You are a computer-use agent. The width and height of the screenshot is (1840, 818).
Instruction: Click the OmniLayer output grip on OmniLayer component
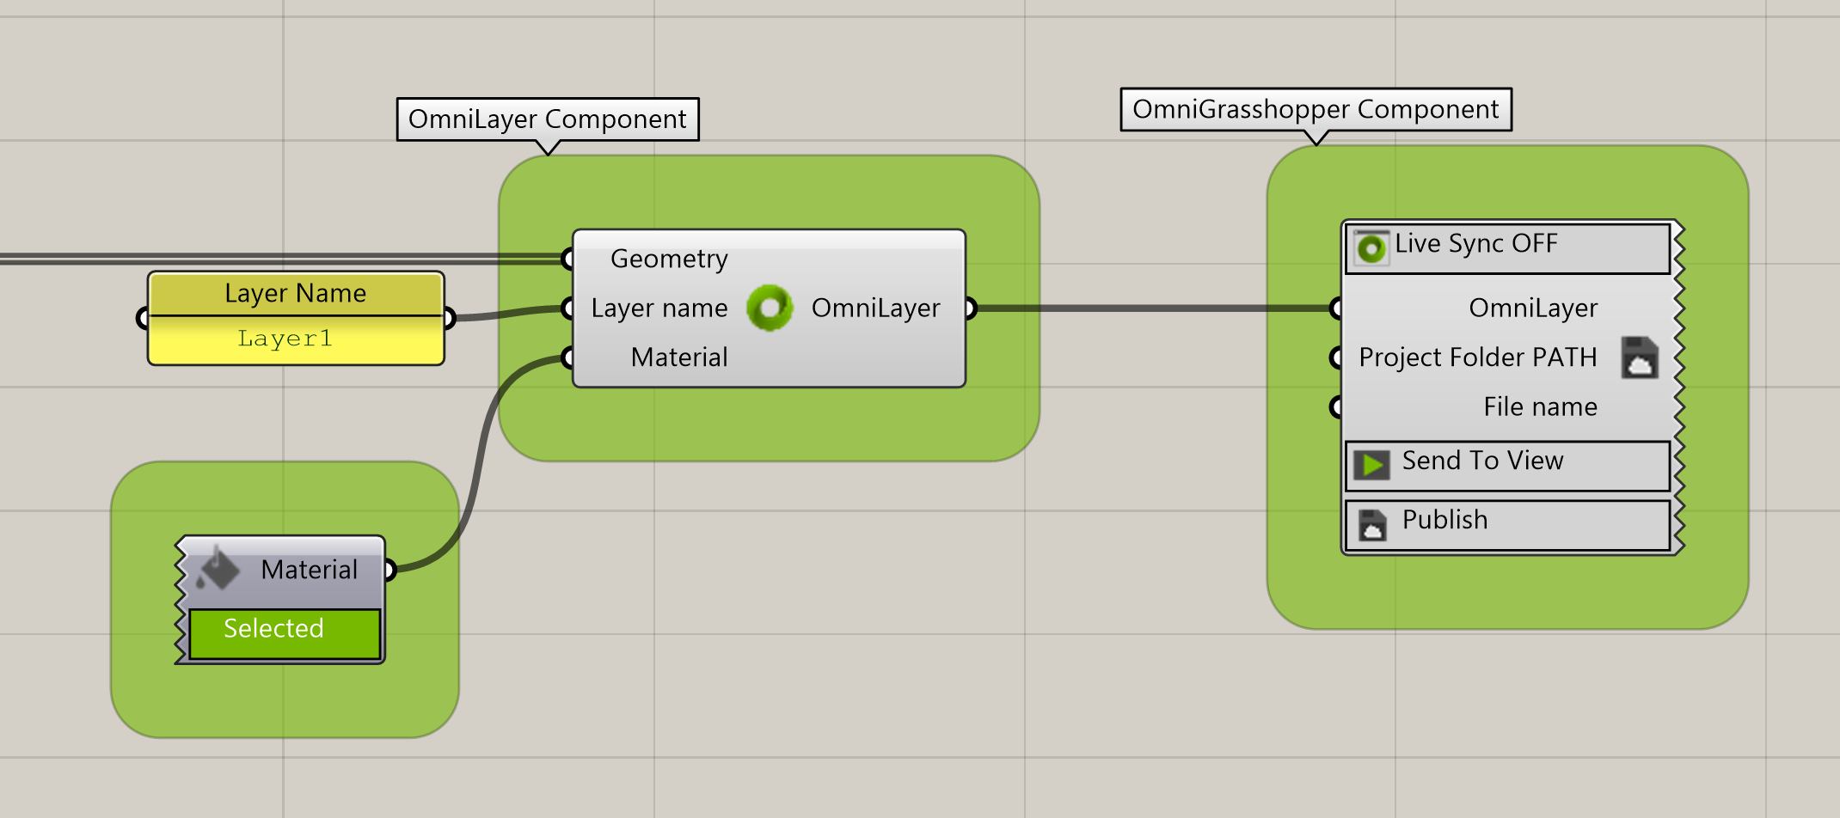[971, 308]
